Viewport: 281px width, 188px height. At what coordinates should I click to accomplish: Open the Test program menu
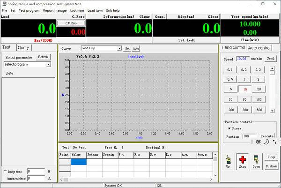tap(29, 10)
